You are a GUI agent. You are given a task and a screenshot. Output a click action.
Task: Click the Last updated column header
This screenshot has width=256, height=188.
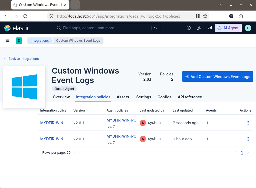tap(183, 110)
